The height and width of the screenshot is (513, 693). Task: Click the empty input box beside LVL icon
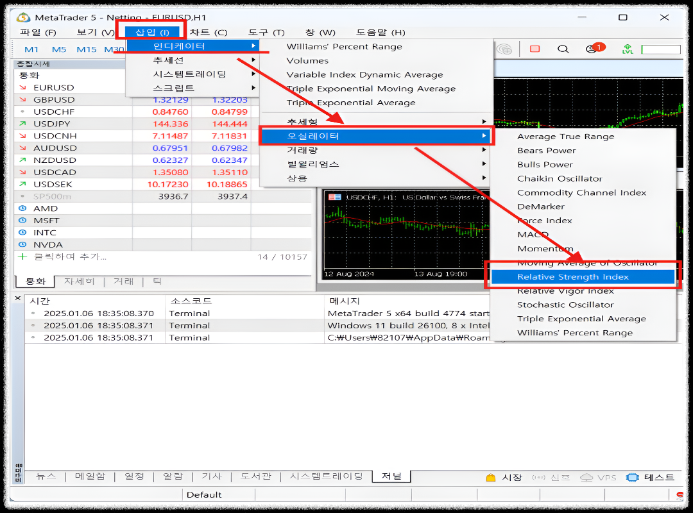[661, 49]
